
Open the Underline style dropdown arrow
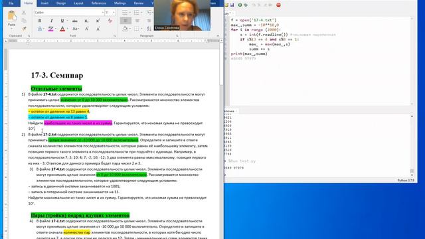click(67, 21)
